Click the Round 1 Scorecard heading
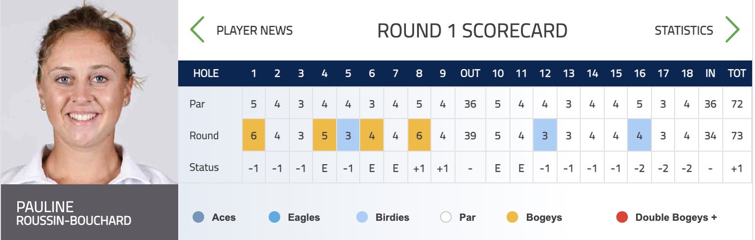Screen dimensions: 755x240 coord(472,31)
